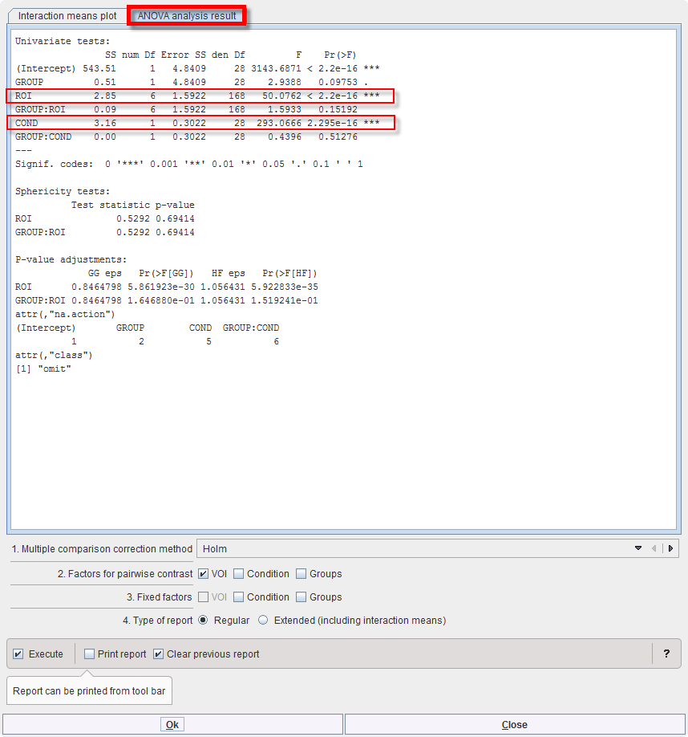Select ANOVA analysis result tab
688x737 pixels.
[x=186, y=15]
